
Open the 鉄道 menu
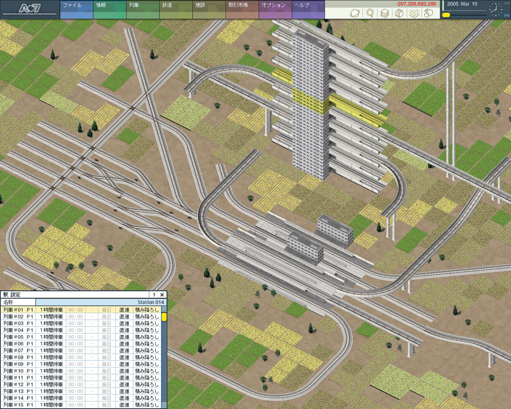coord(176,9)
